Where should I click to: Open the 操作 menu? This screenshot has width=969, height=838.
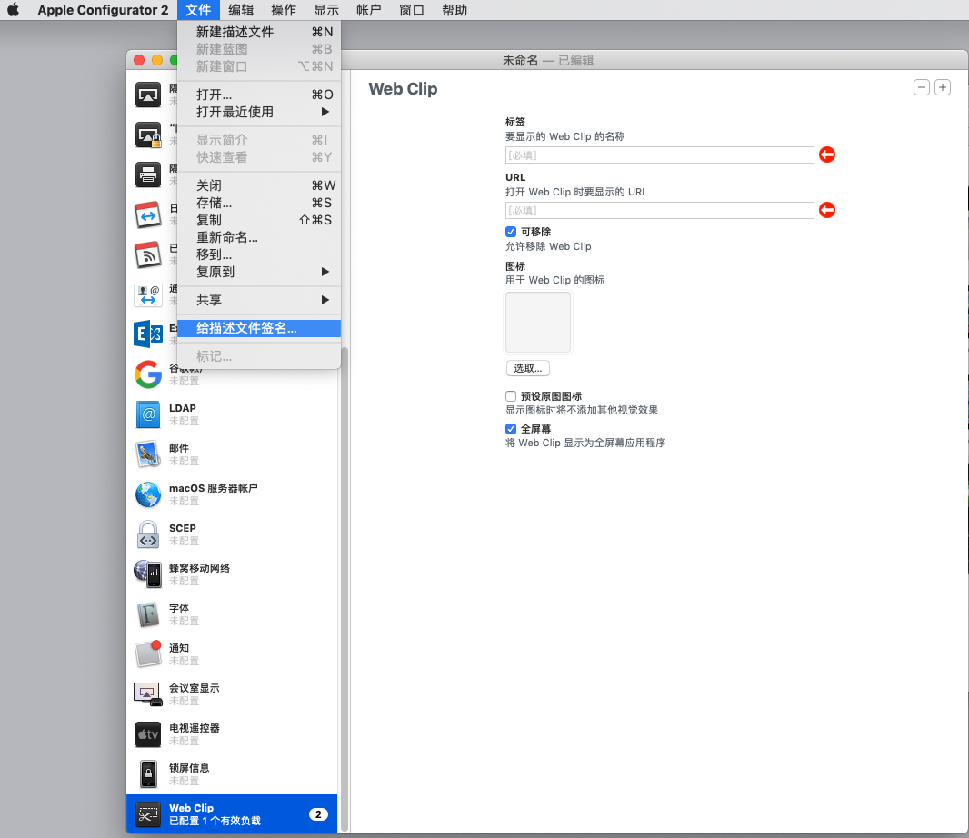pos(284,10)
